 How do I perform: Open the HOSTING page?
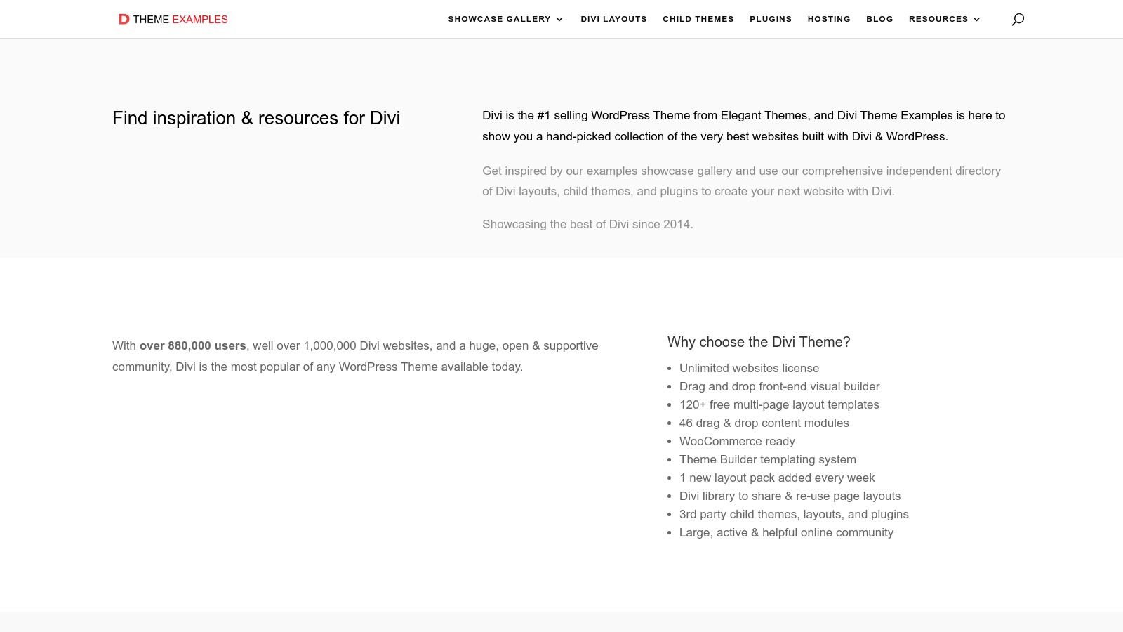[x=829, y=19]
